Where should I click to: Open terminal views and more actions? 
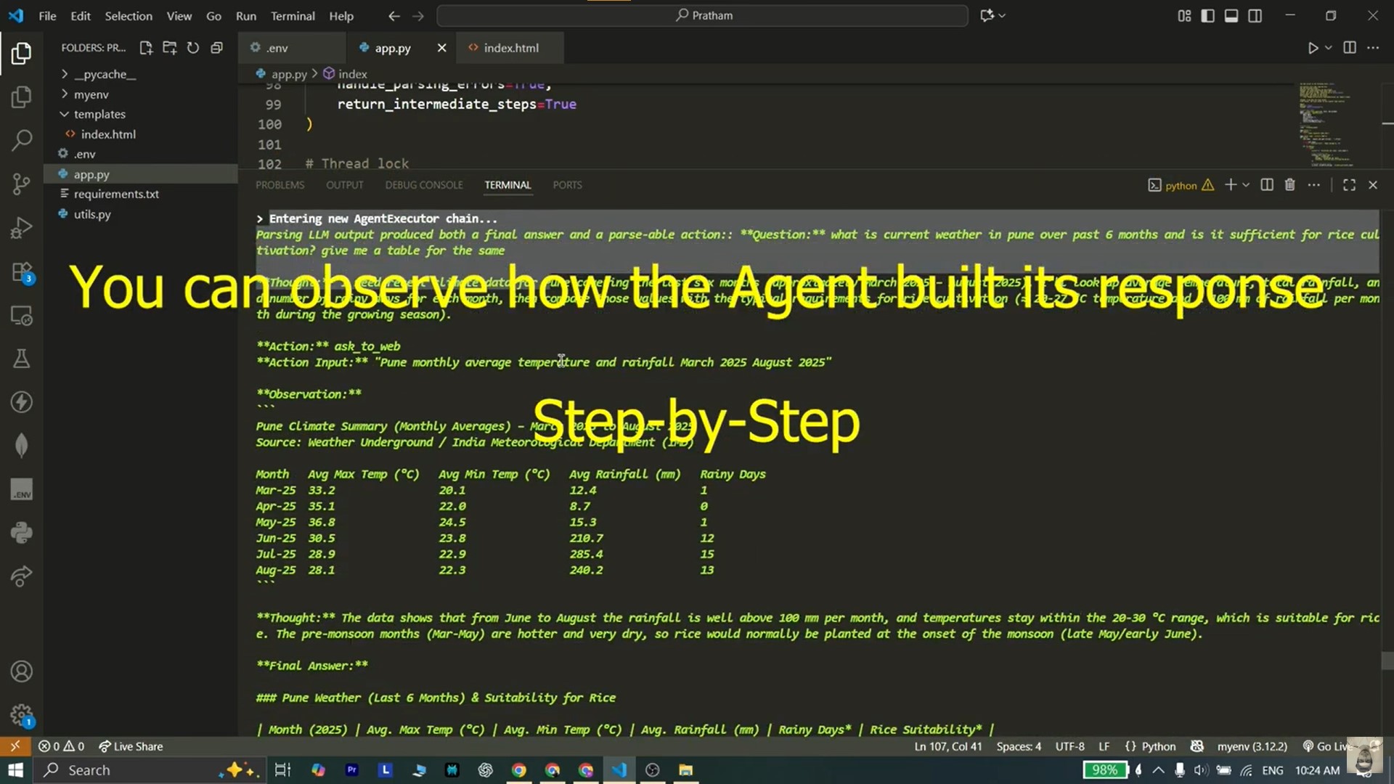1313,185
